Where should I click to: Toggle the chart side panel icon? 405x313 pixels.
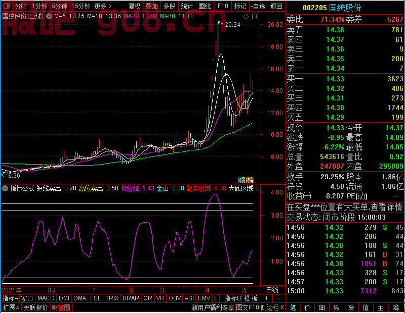point(255,17)
